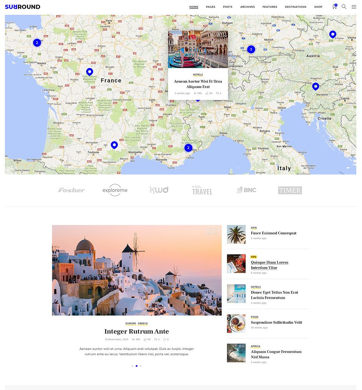Click the map cluster marker labeled 3
Viewport: 362px width, 390px height.
coord(251,49)
